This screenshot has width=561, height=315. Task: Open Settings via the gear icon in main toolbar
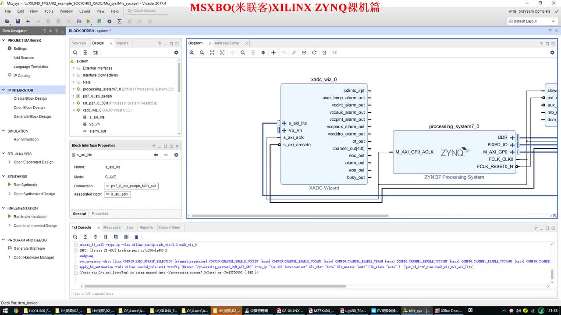[109, 21]
